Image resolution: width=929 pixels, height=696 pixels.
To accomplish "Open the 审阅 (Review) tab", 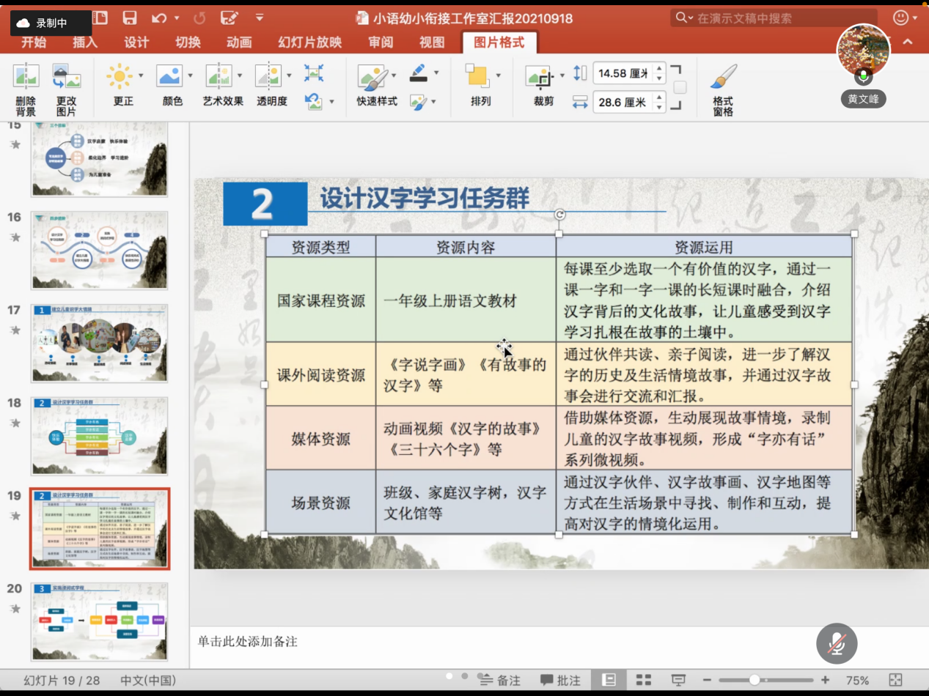I will [x=381, y=42].
